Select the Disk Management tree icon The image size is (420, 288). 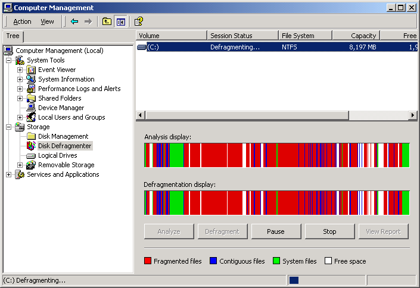pos(32,136)
